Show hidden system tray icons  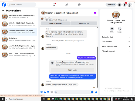(114, 99)
